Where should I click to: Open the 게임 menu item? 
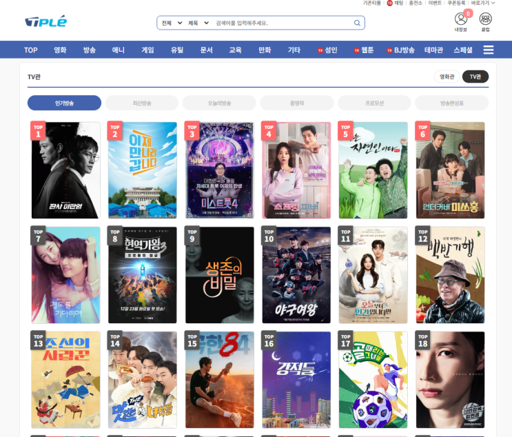(x=147, y=50)
